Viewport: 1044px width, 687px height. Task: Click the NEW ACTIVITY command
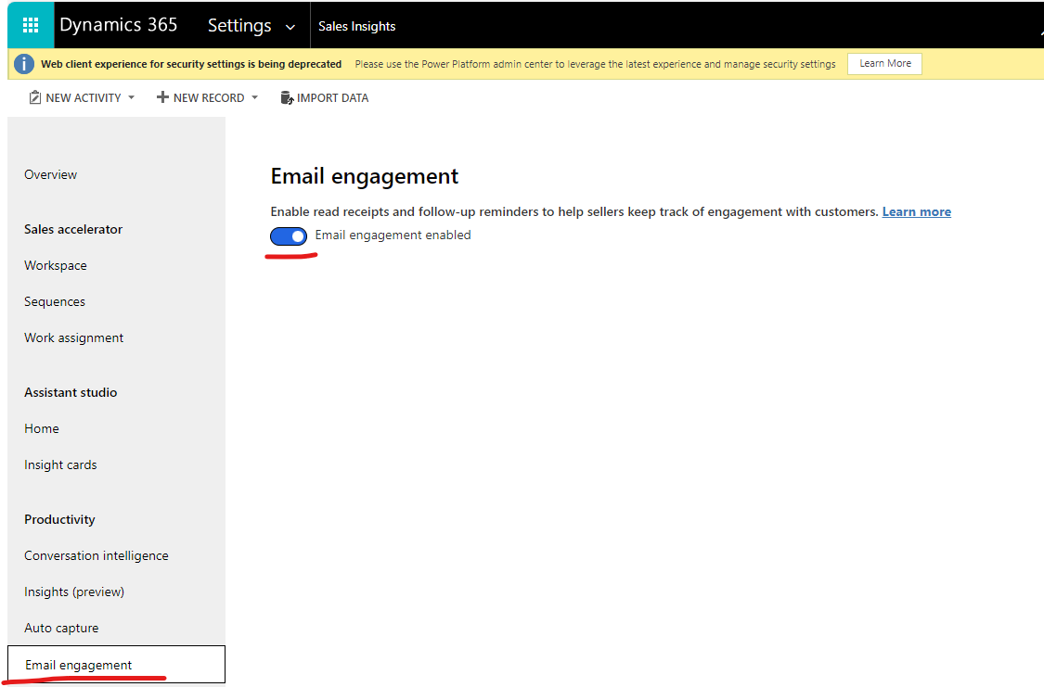[x=82, y=97]
